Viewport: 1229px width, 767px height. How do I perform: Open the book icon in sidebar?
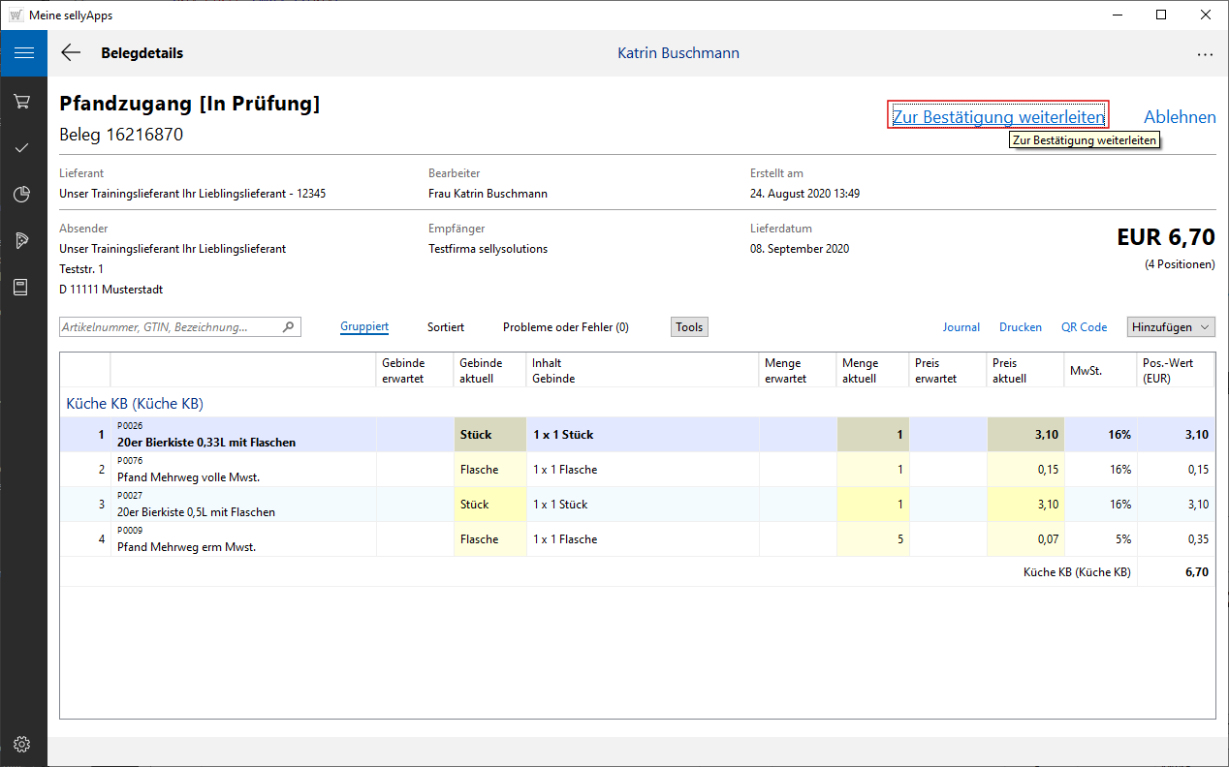tap(23, 287)
